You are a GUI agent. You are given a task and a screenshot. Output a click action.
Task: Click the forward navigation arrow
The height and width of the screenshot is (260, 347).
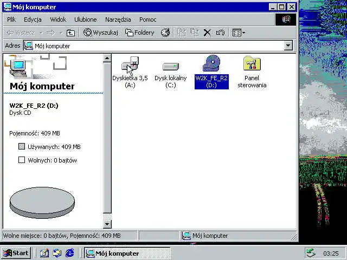tap(50, 32)
